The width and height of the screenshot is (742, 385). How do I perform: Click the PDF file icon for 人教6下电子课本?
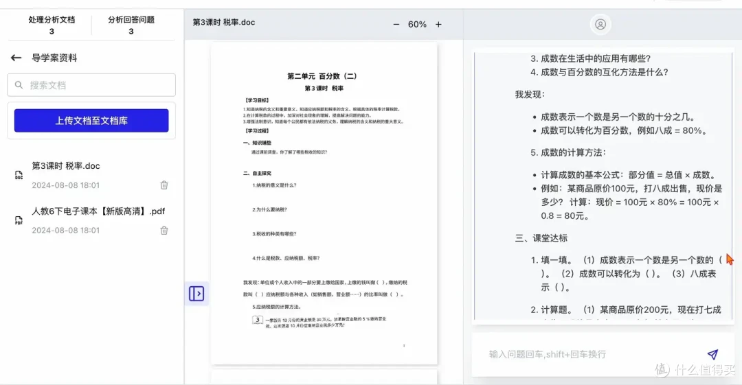point(19,220)
